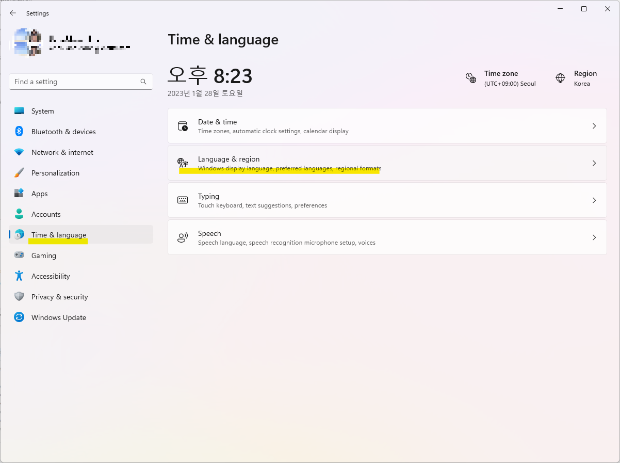The image size is (620, 463).
Task: Click the Region globe icon
Action: click(560, 78)
